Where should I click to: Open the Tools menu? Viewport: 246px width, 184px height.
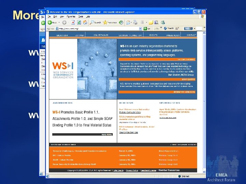point(81,16)
